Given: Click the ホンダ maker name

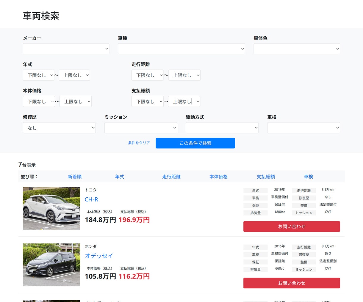Looking at the screenshot, I should click(x=91, y=246).
